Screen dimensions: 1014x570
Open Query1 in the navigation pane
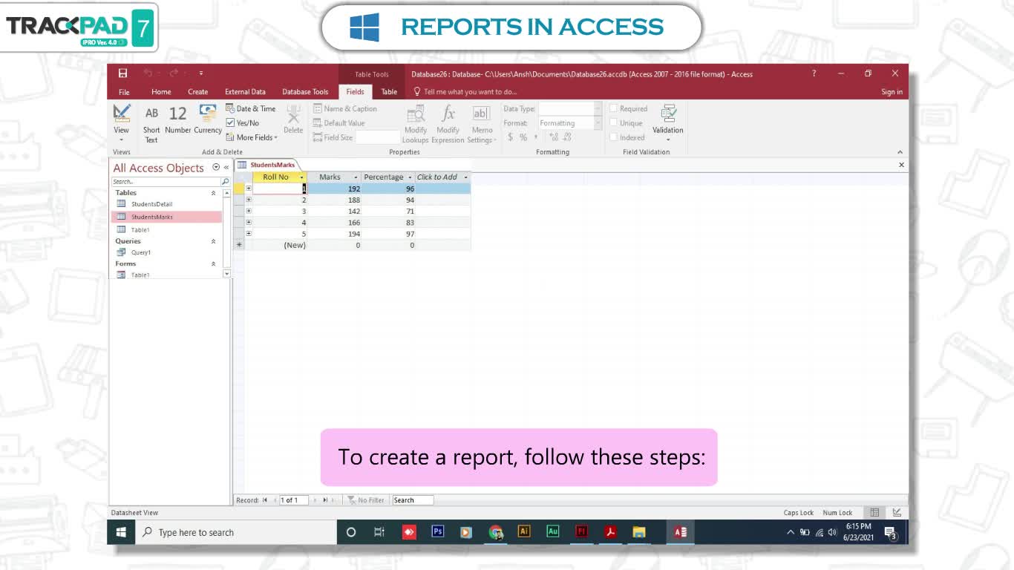pyautogui.click(x=141, y=252)
